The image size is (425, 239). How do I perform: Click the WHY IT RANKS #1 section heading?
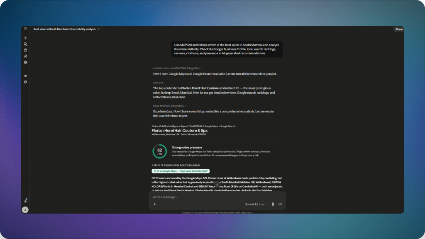click(176, 165)
